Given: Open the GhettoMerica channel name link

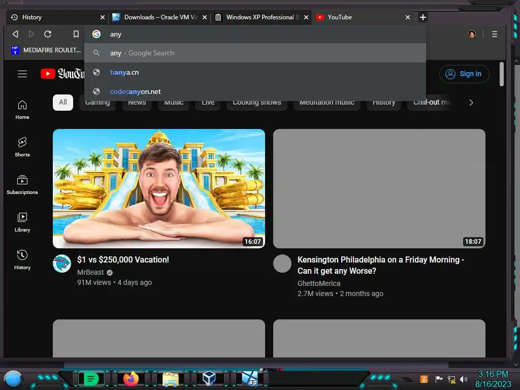Looking at the screenshot, I should point(319,283).
